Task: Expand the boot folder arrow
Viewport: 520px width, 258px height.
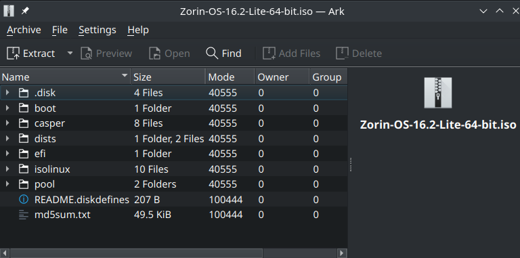Action: coord(7,108)
